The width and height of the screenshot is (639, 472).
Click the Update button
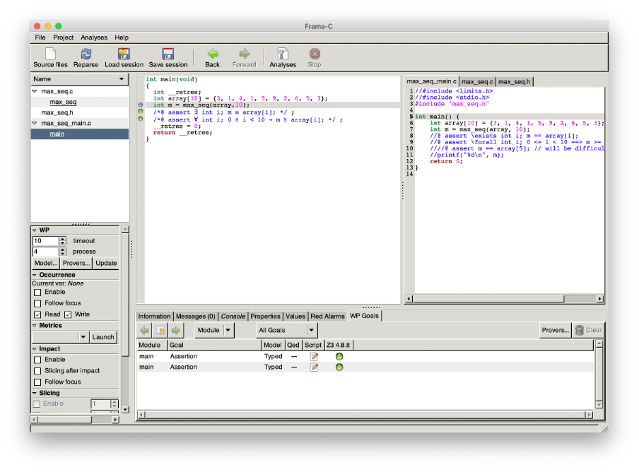(106, 263)
